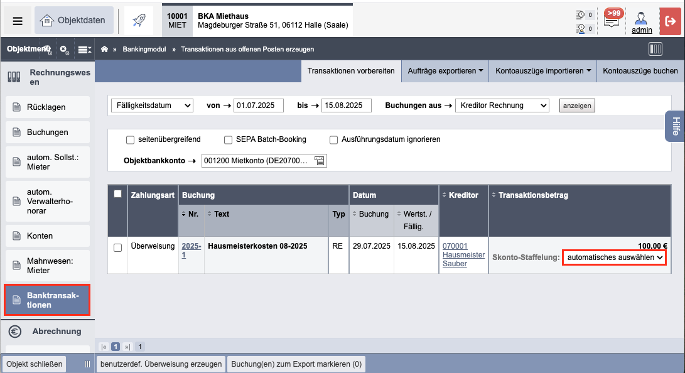
Task: Click the circled X icon next to Objektmenü
Action: pos(64,50)
